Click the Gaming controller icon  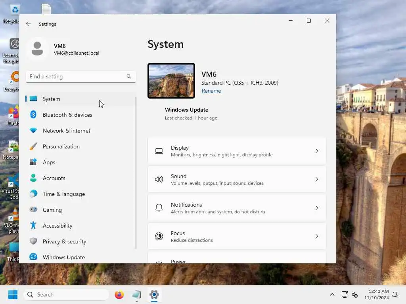point(33,209)
